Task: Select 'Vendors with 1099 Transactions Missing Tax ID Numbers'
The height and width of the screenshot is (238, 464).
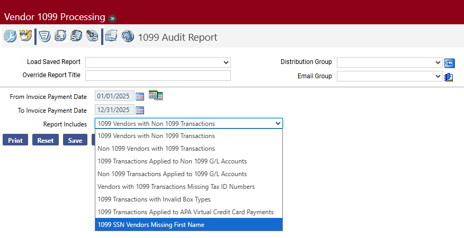Action: [x=189, y=187]
